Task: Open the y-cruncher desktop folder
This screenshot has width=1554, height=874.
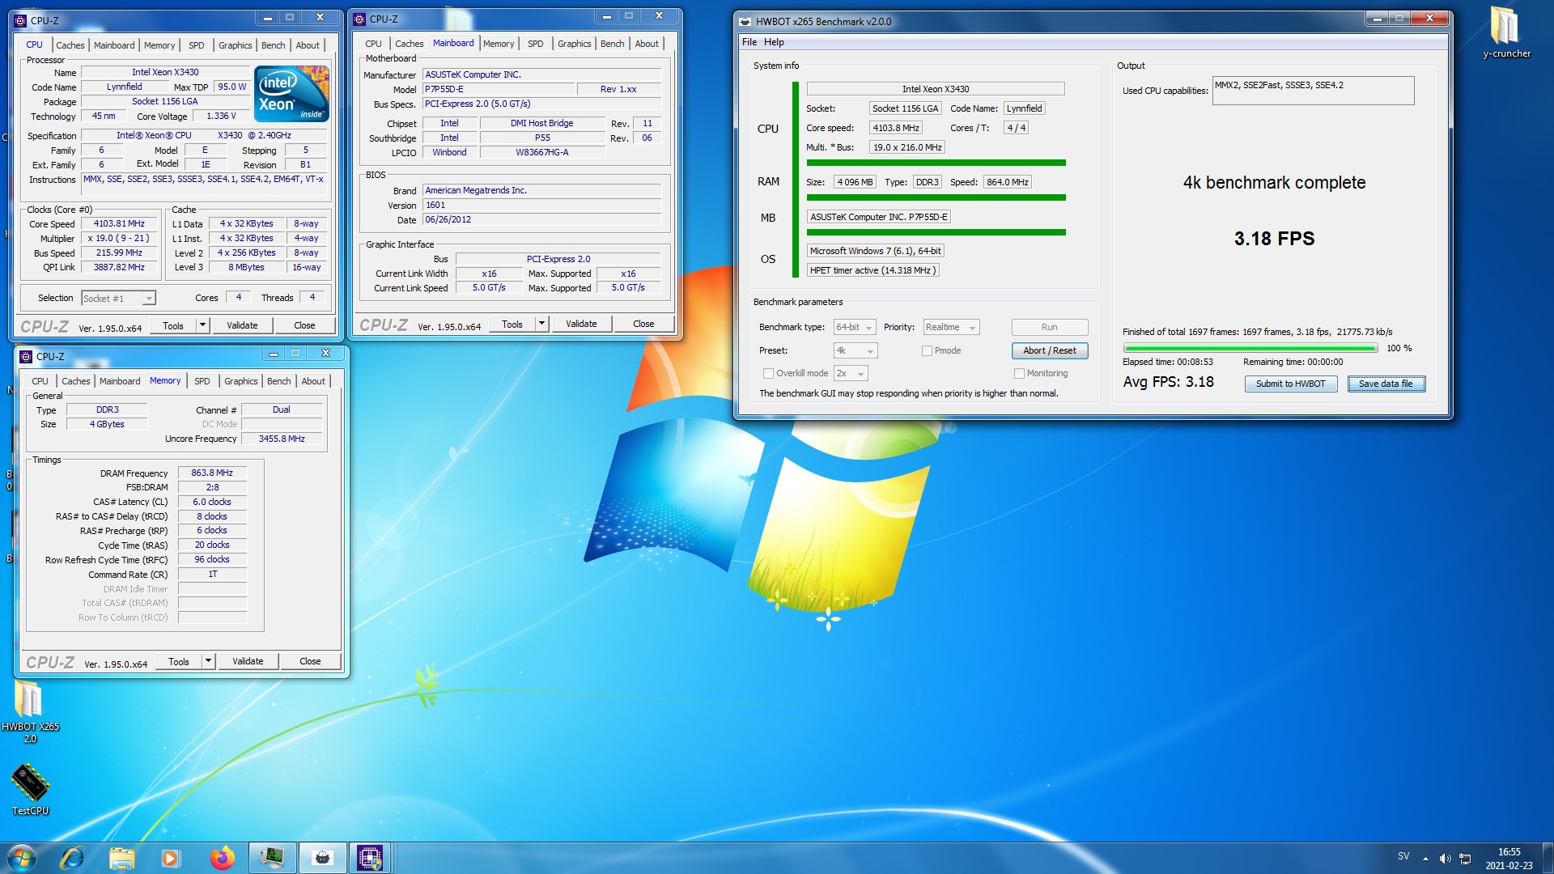Action: (1506, 32)
